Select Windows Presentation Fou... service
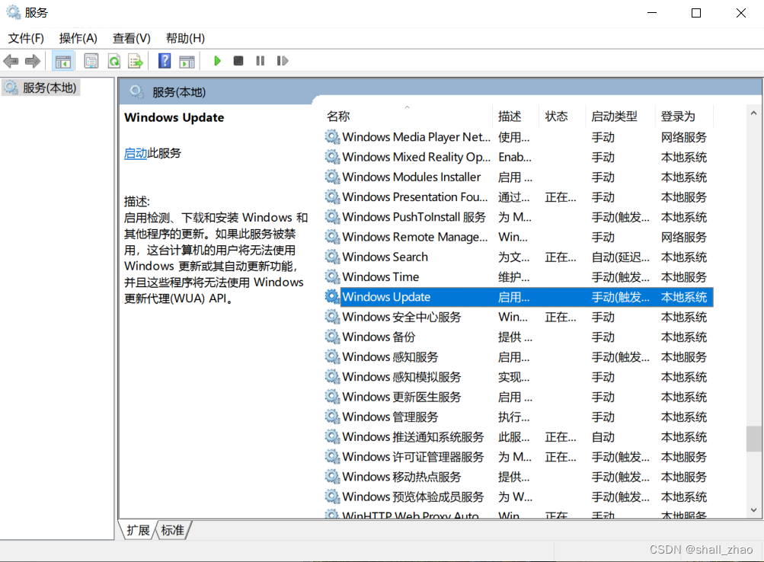Image resolution: width=764 pixels, height=562 pixels. click(x=519, y=196)
